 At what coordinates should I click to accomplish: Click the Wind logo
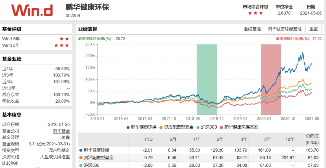[x=32, y=10]
